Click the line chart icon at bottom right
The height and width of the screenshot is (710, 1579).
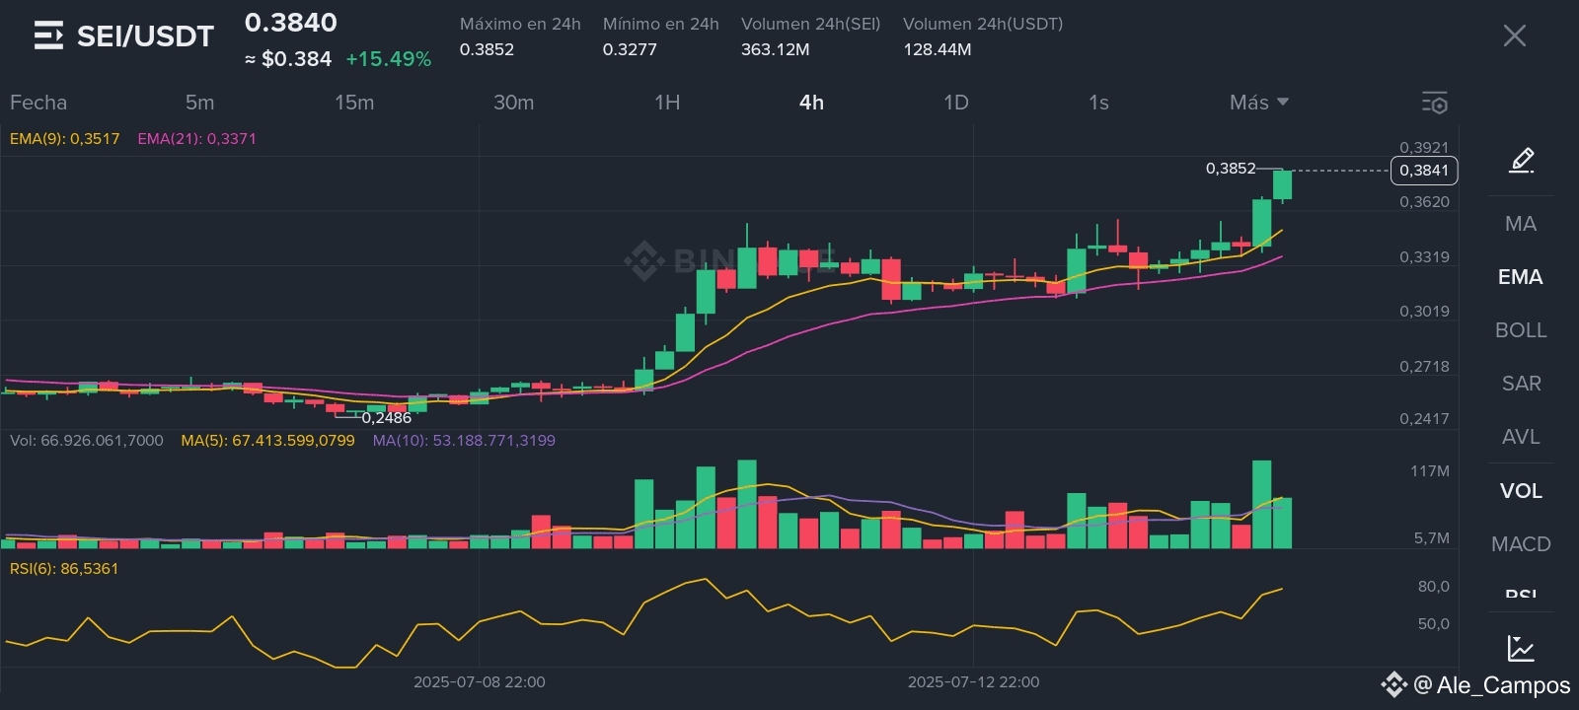click(x=1521, y=648)
